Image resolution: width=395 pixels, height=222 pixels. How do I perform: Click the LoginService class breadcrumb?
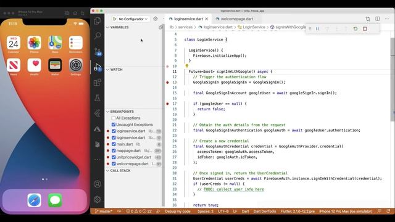(254, 27)
